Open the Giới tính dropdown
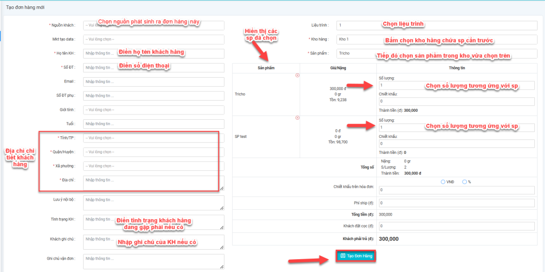Viewport: 545px width, 272px height. tap(153, 110)
